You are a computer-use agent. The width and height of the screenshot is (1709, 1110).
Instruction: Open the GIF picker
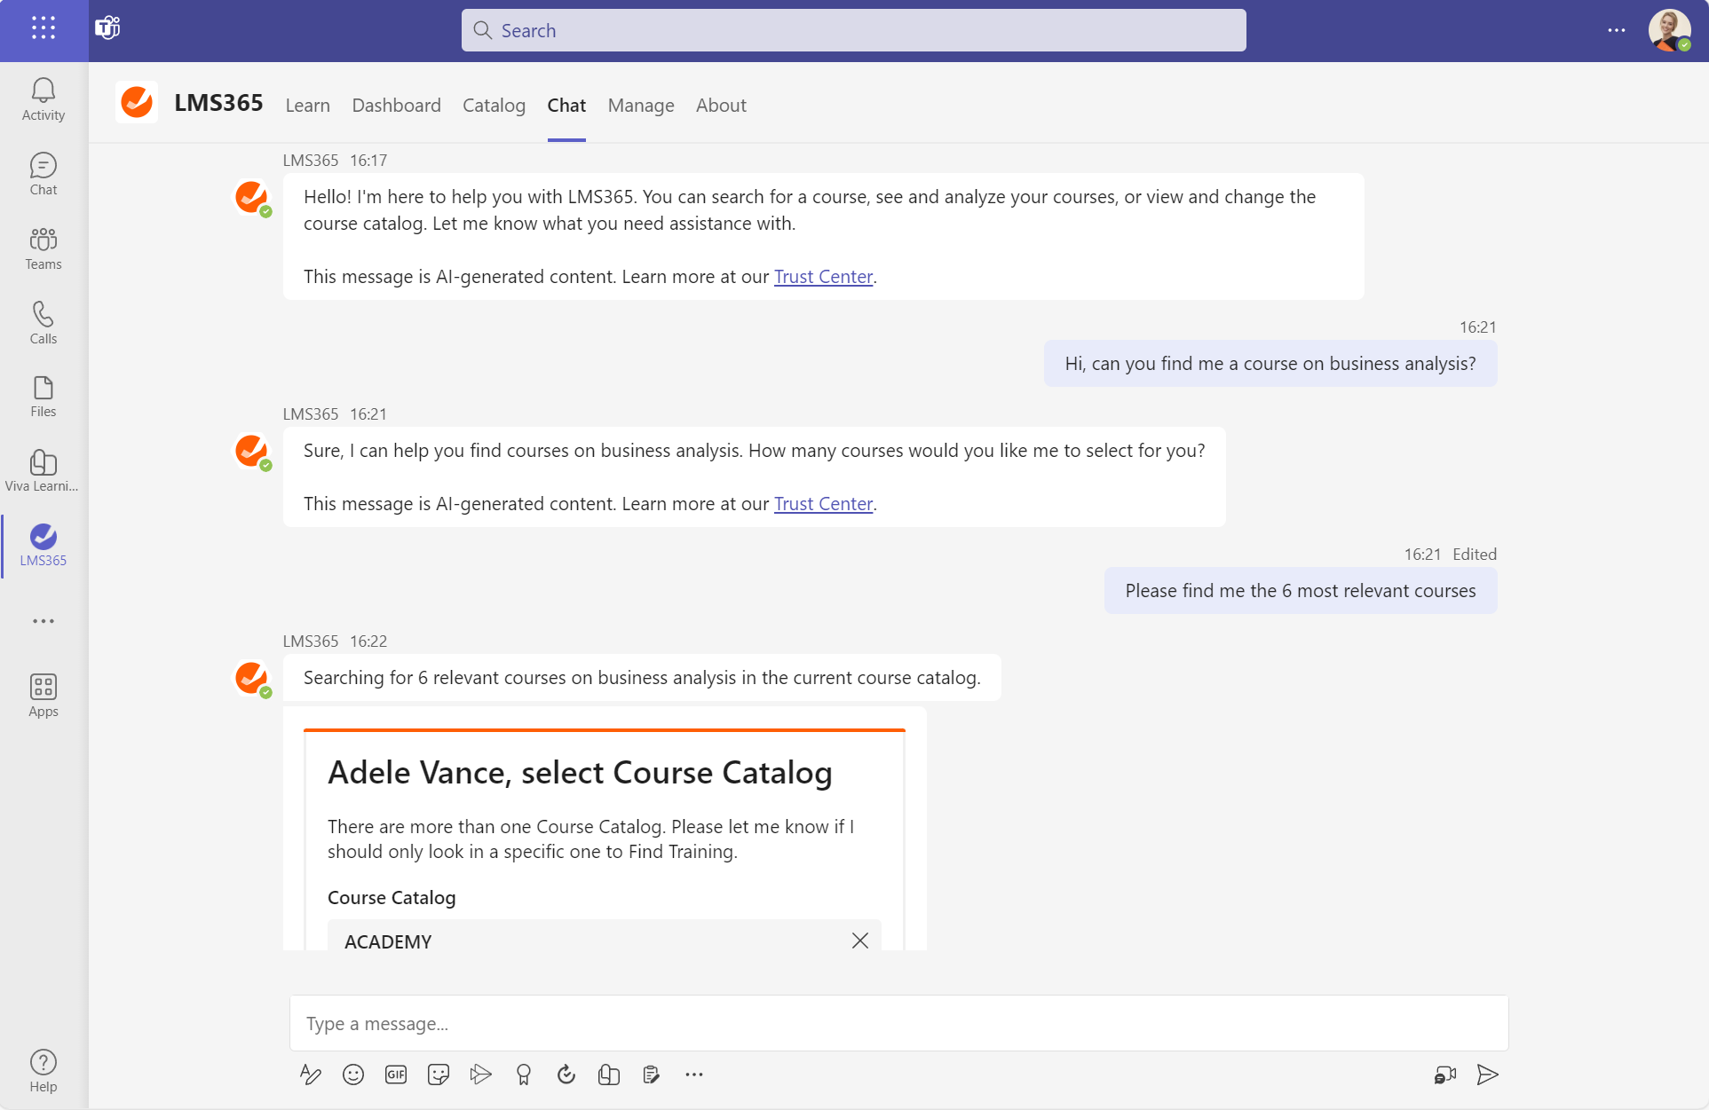pos(396,1075)
